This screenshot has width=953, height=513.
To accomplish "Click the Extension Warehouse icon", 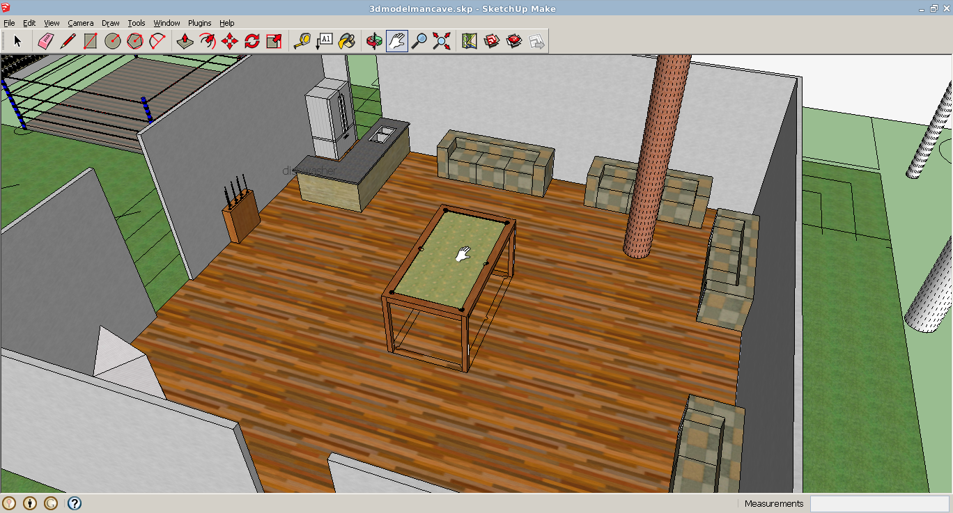I will pyautogui.click(x=514, y=41).
